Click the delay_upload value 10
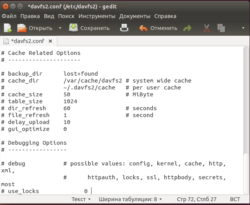Screen dimensions: 250x205 tap(67, 122)
